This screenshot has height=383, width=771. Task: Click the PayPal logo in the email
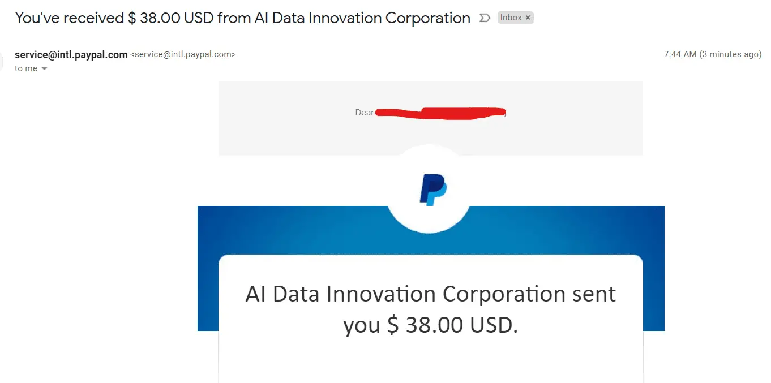tap(433, 190)
